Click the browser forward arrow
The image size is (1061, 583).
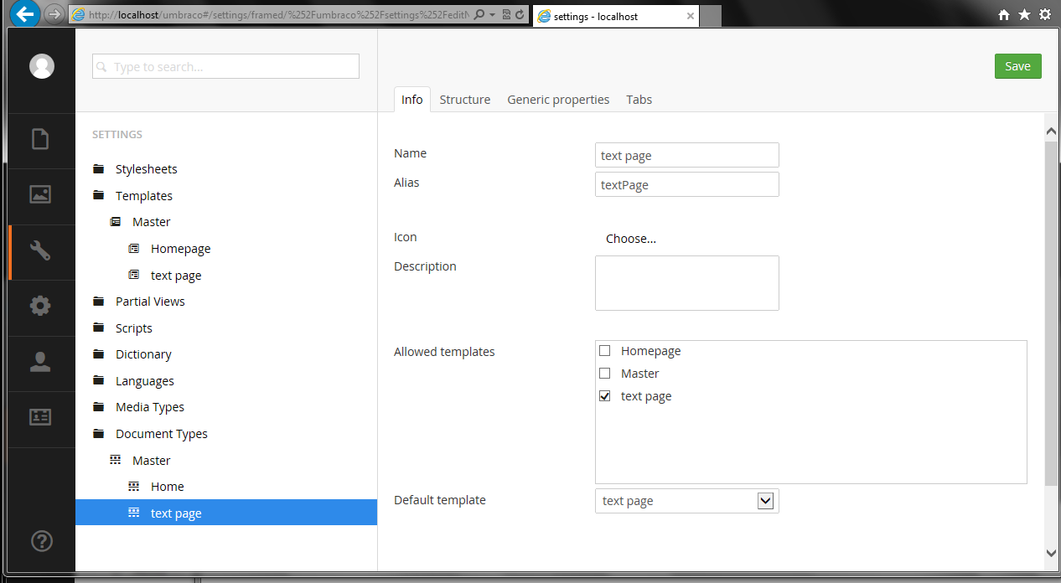pos(53,14)
